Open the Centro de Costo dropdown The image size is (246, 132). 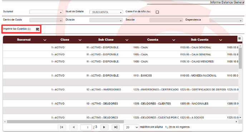click(x=46, y=20)
